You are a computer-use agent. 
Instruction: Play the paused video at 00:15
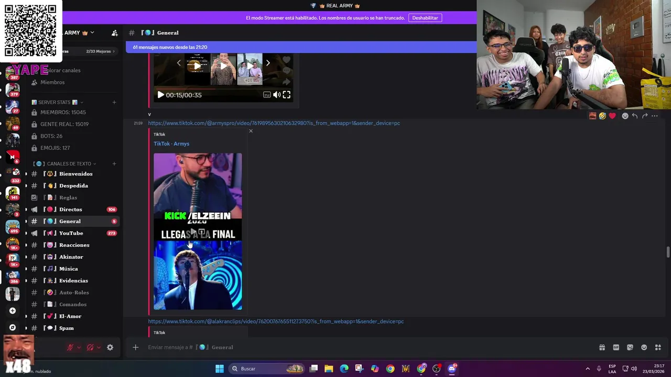coord(160,95)
